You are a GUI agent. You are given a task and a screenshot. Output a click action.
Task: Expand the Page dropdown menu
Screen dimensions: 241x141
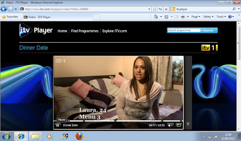(196, 17)
